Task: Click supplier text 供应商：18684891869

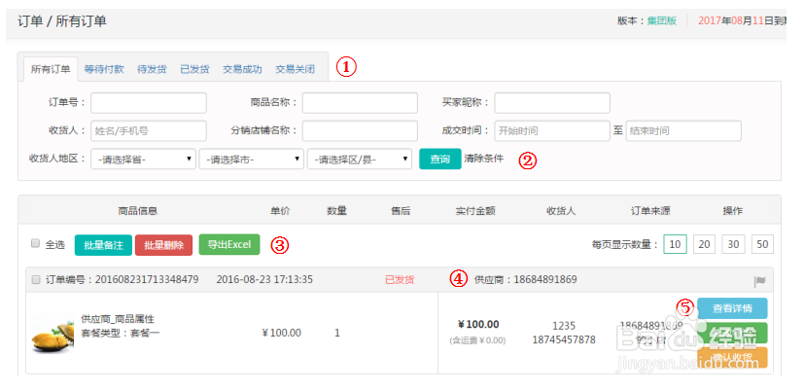Action: [x=526, y=280]
